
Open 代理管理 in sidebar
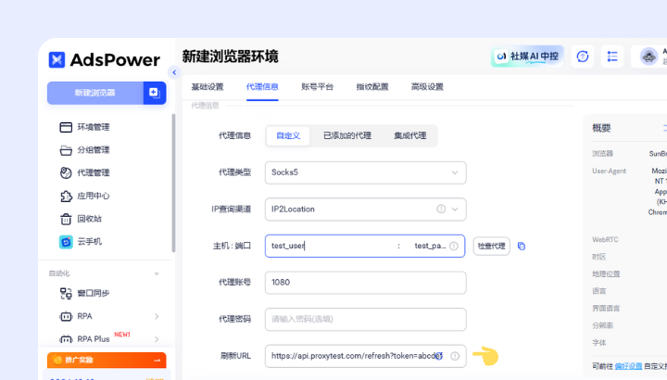[84, 172]
